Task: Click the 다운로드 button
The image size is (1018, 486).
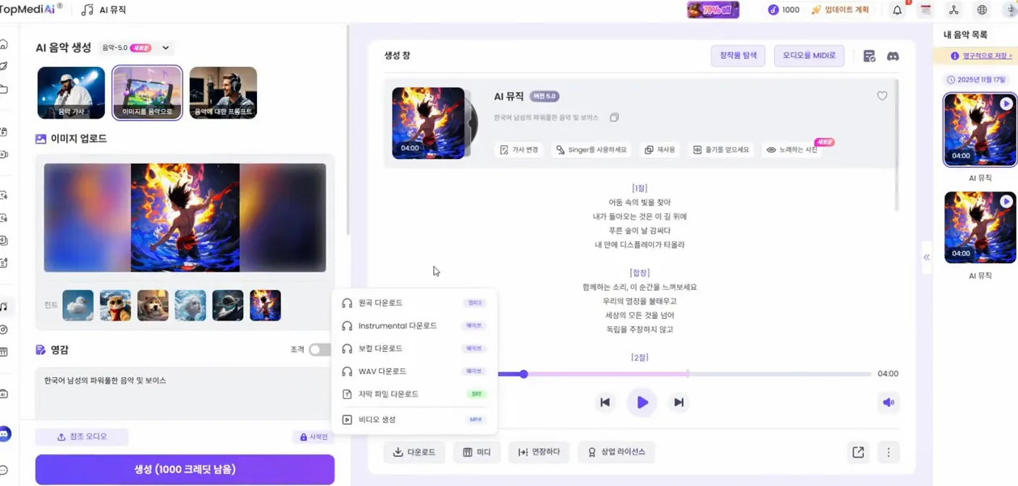Action: click(414, 452)
